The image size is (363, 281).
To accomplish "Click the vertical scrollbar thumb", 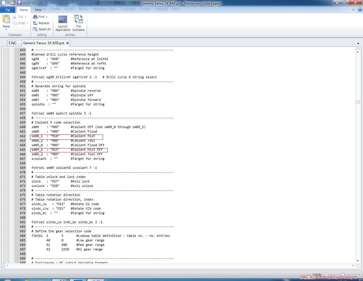I will click(358, 102).
